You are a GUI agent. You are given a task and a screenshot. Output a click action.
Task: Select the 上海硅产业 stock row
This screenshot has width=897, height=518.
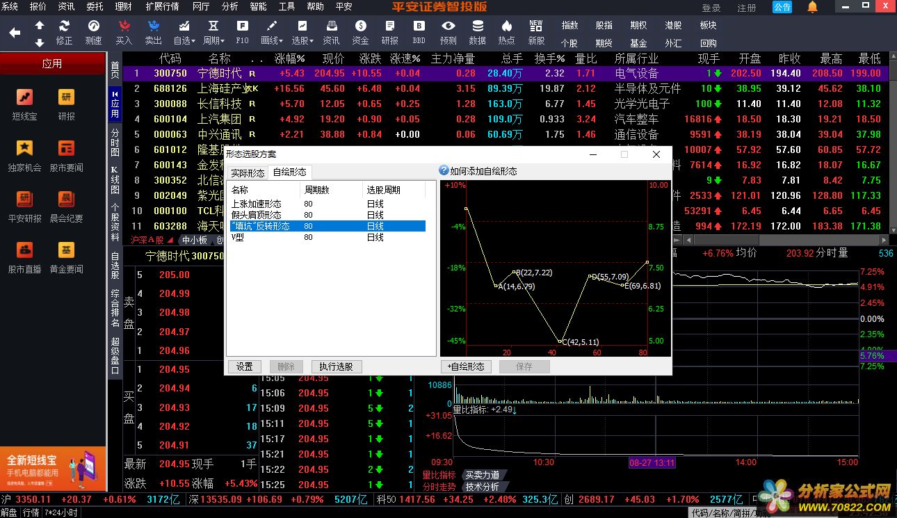click(x=508, y=88)
